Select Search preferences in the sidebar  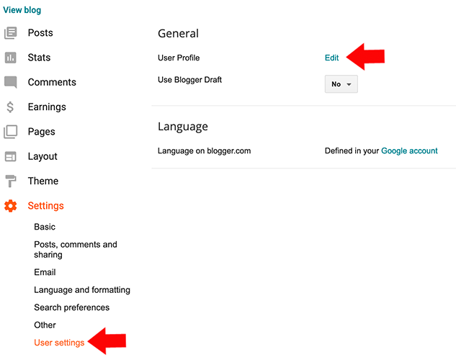71,307
